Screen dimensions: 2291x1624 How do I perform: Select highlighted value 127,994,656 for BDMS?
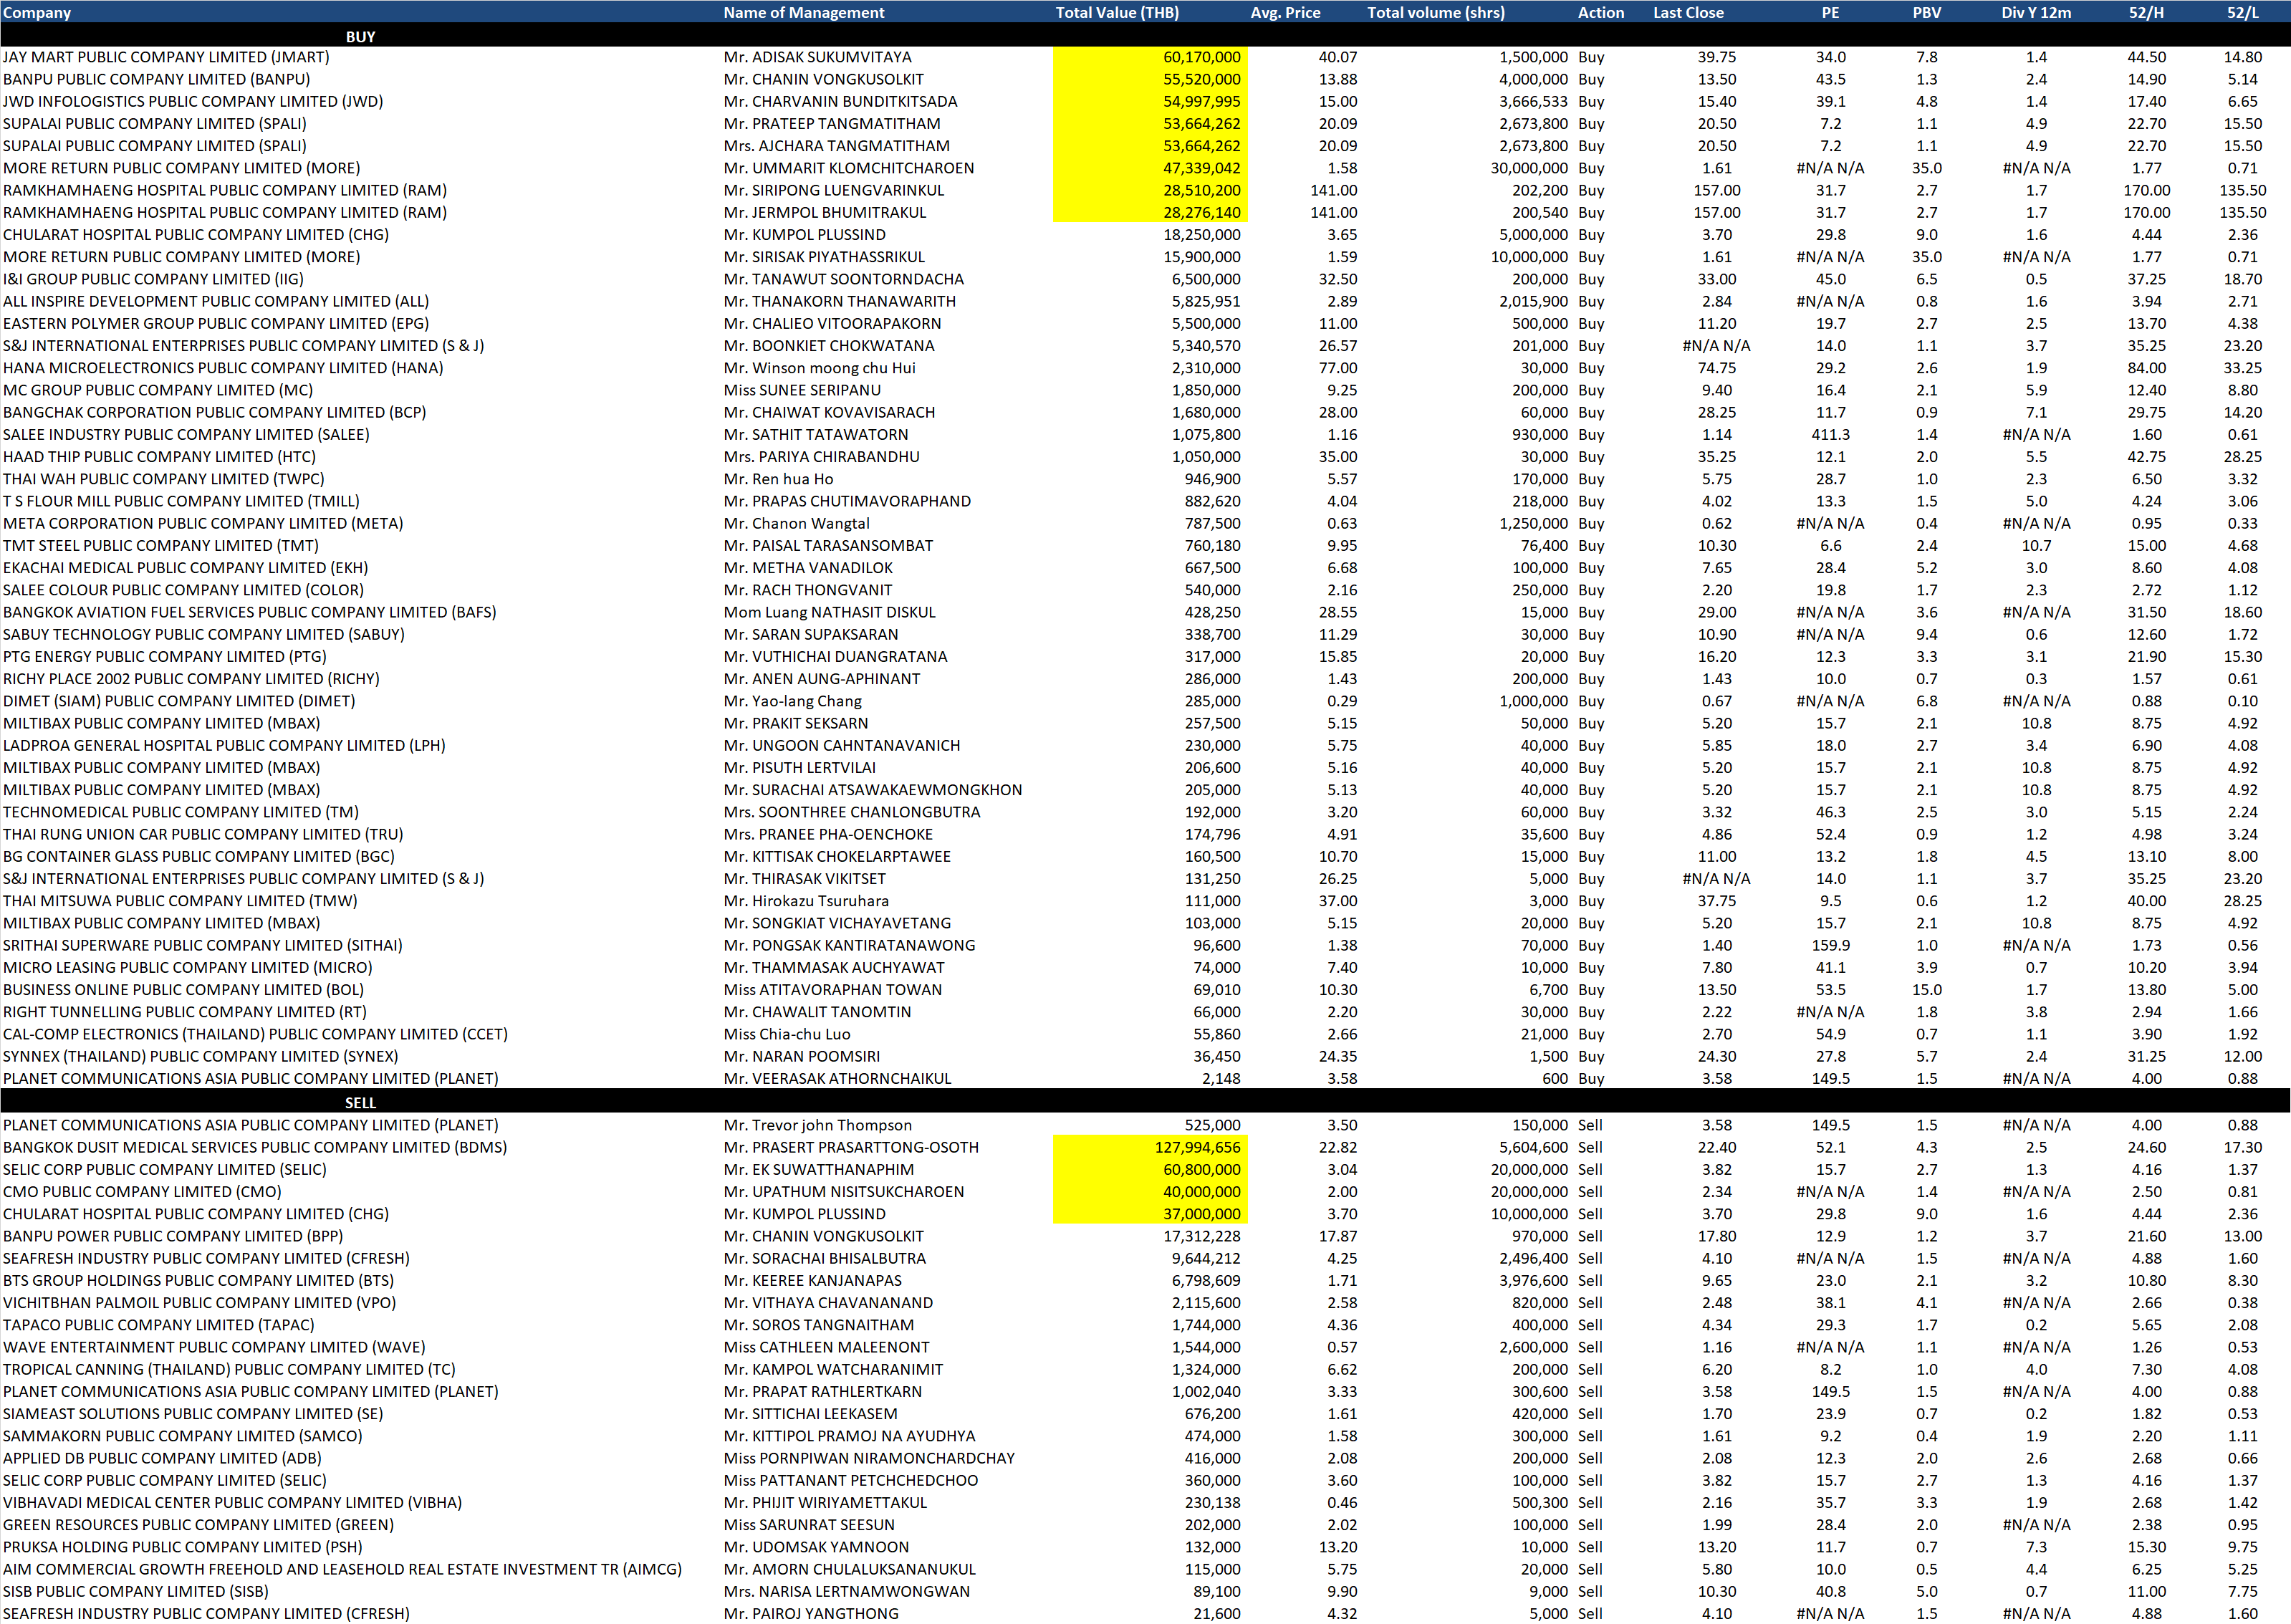[1196, 1147]
